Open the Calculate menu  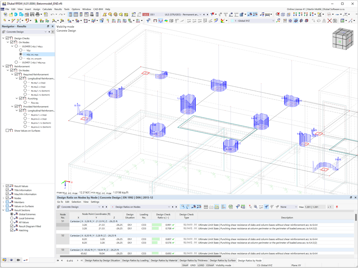click(x=47, y=9)
